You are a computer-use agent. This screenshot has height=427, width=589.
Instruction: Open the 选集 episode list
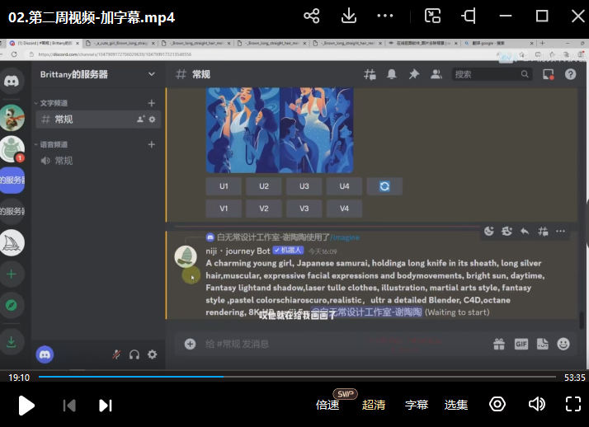[x=456, y=405]
